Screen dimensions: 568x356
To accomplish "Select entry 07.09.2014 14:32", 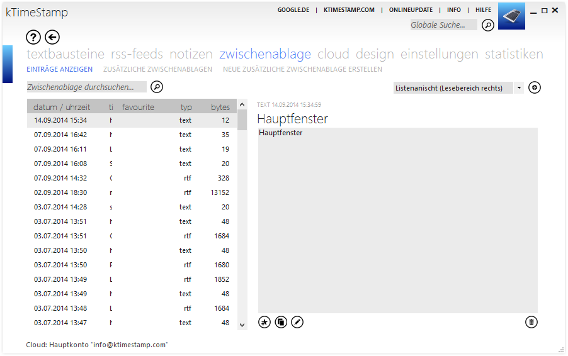I will tap(132, 178).
